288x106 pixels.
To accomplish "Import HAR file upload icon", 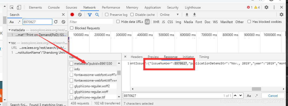I will tap(187, 15).
